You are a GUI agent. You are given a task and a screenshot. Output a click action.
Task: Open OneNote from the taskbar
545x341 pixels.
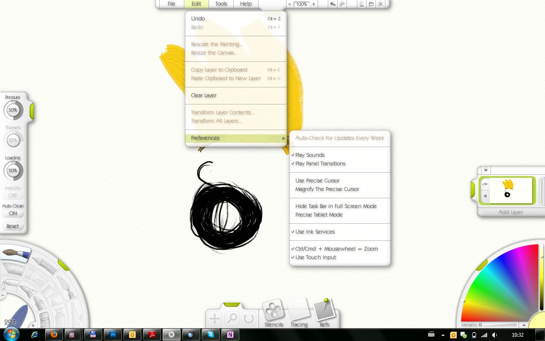(x=230, y=335)
